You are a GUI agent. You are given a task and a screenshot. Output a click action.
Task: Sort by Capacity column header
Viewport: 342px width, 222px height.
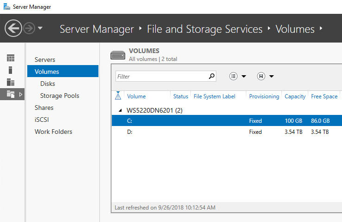coord(295,96)
